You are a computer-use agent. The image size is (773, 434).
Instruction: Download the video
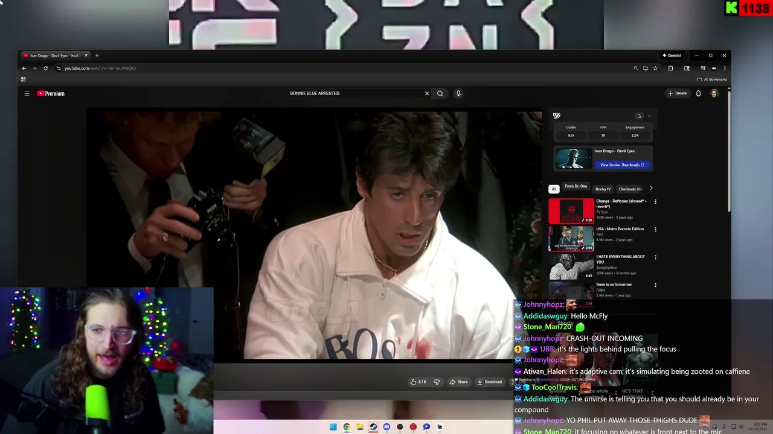tap(490, 382)
